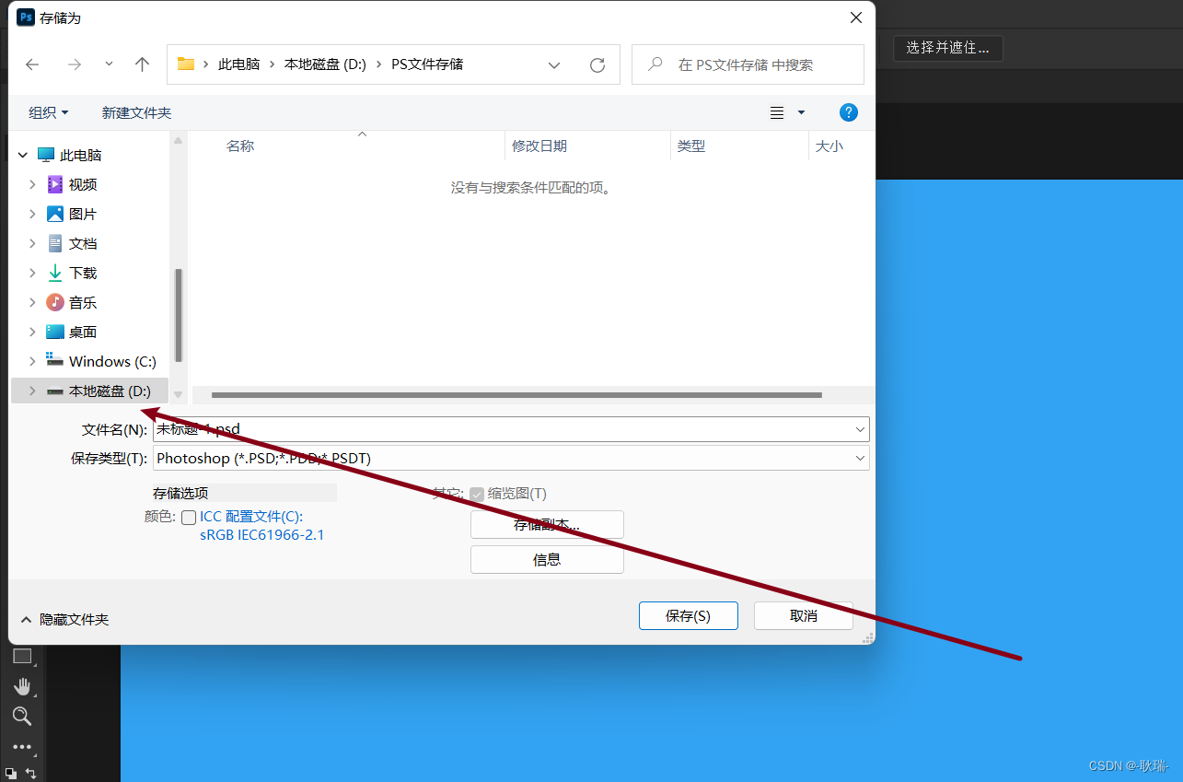Click the search magnifier icon in search box
Viewport: 1183px width, 782px height.
pyautogui.click(x=655, y=64)
